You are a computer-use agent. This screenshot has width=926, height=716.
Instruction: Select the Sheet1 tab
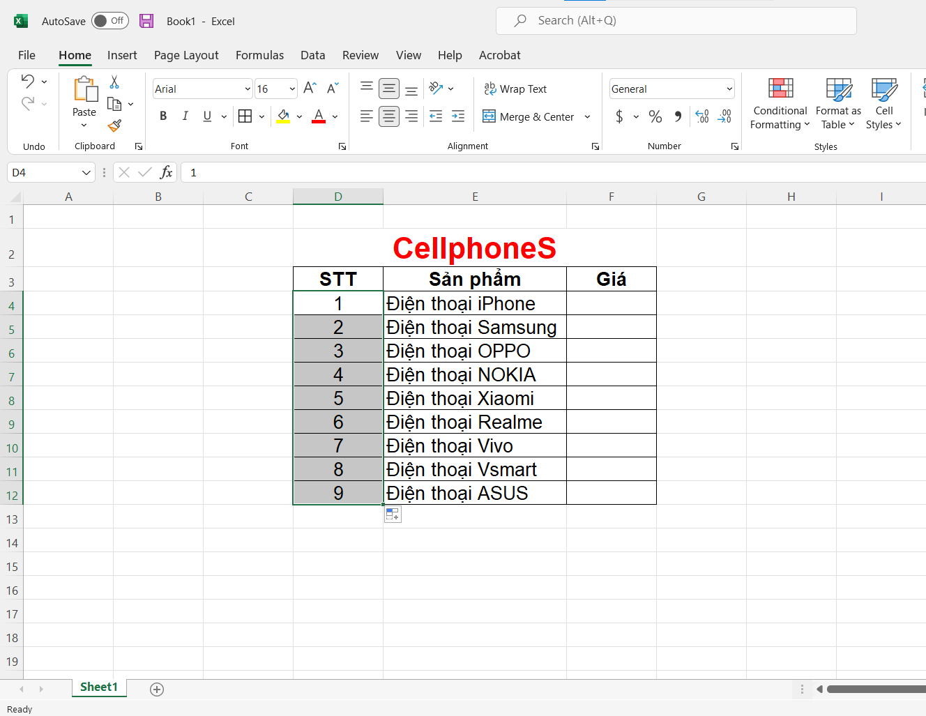99,687
